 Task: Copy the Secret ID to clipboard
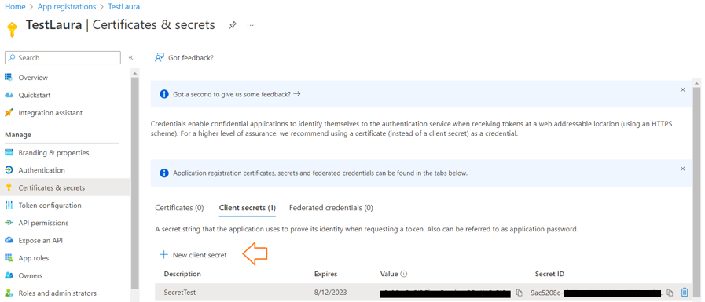point(670,293)
